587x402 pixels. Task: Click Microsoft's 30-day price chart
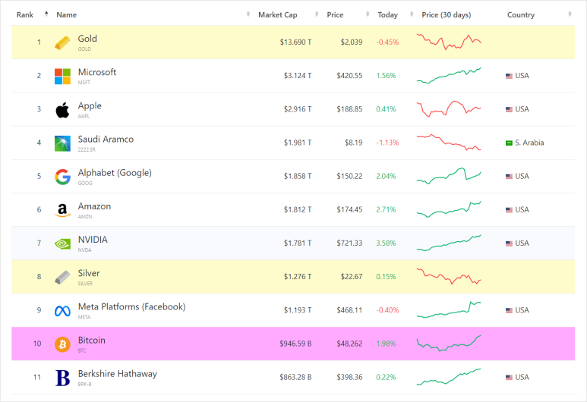click(x=449, y=76)
